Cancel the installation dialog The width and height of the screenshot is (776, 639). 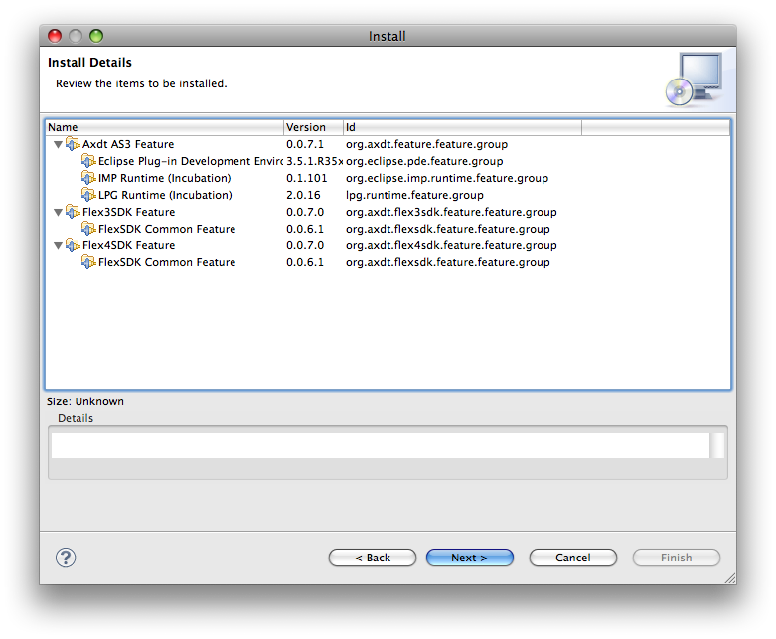coord(573,558)
